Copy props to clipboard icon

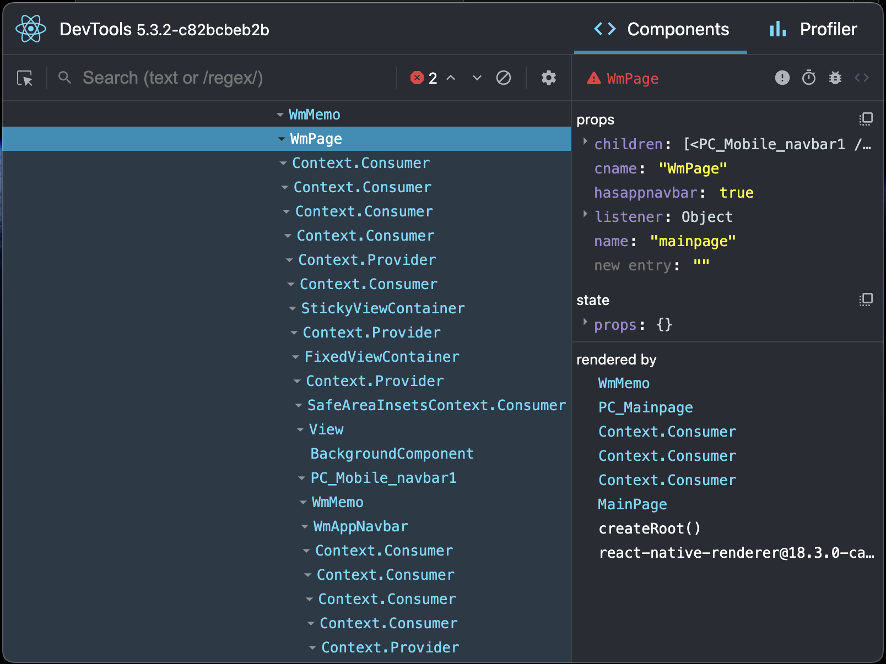[x=866, y=119]
